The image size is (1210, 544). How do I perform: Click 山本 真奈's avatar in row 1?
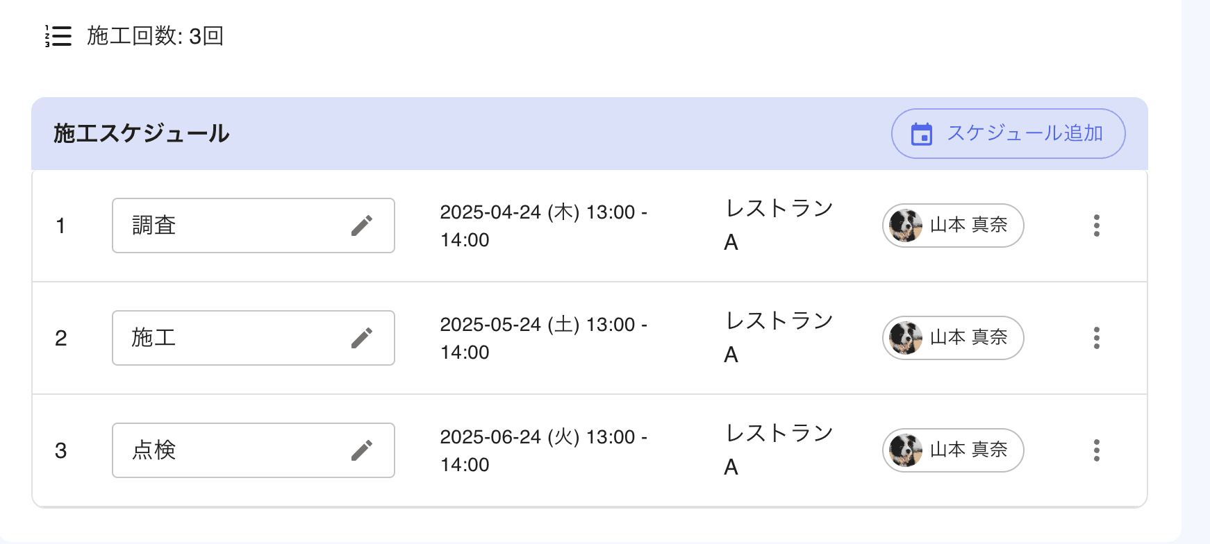coord(905,226)
